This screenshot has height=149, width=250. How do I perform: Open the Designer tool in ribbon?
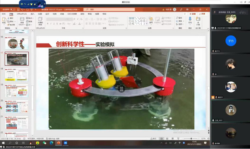coord(198,20)
